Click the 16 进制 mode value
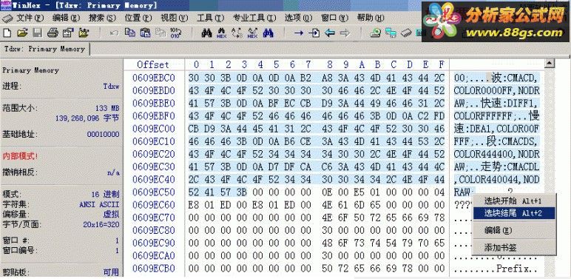Screen dimensions: 571x279 tap(105, 194)
